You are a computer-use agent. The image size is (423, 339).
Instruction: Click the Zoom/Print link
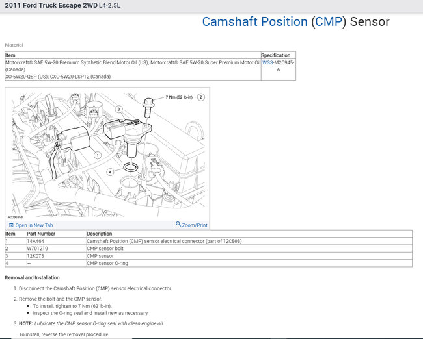pos(195,225)
